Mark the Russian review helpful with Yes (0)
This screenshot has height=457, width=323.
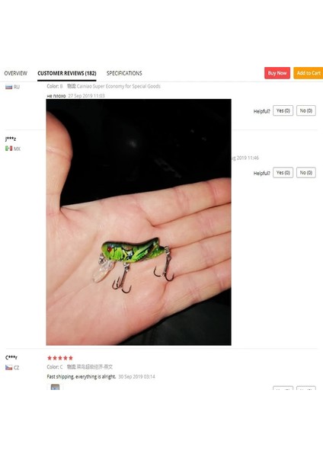click(283, 110)
